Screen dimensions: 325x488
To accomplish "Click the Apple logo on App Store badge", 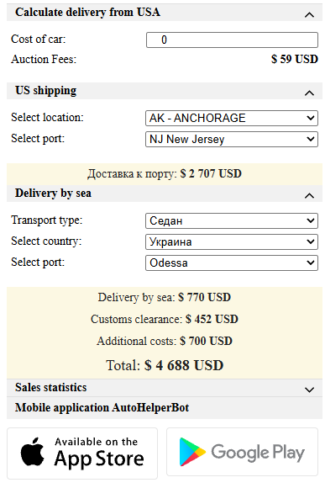I will click(x=32, y=452).
